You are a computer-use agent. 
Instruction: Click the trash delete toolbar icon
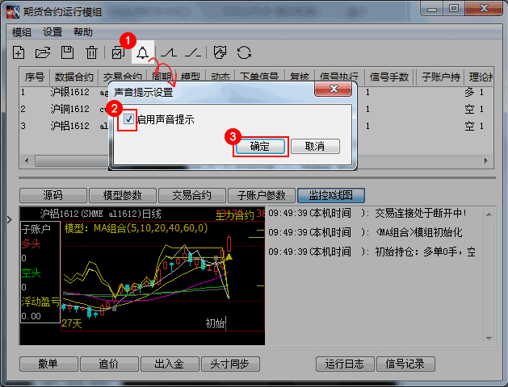click(x=92, y=53)
